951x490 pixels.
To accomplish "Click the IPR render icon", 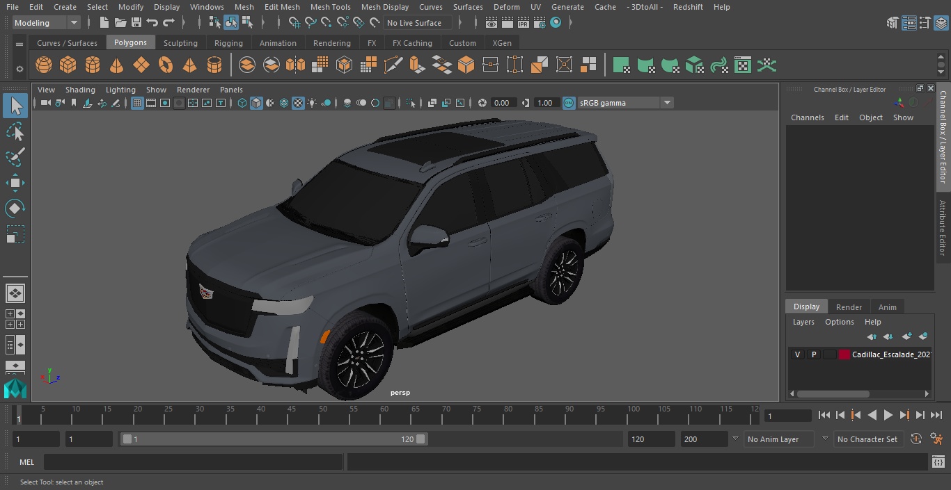I will tap(524, 23).
